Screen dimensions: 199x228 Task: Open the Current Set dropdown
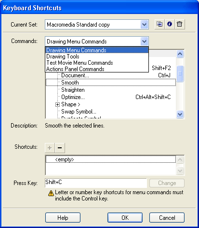click(x=144, y=25)
